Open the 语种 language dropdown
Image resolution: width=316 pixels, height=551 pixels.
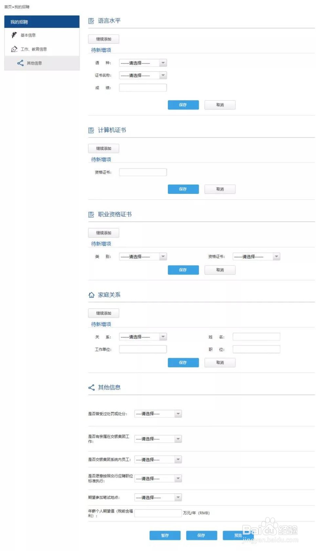pos(143,63)
